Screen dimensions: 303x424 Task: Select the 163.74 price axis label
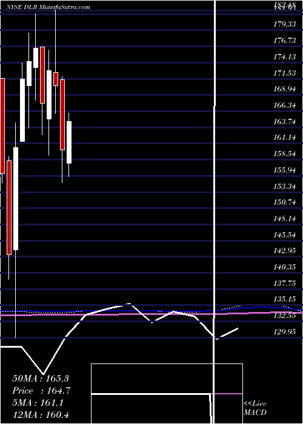coord(284,121)
